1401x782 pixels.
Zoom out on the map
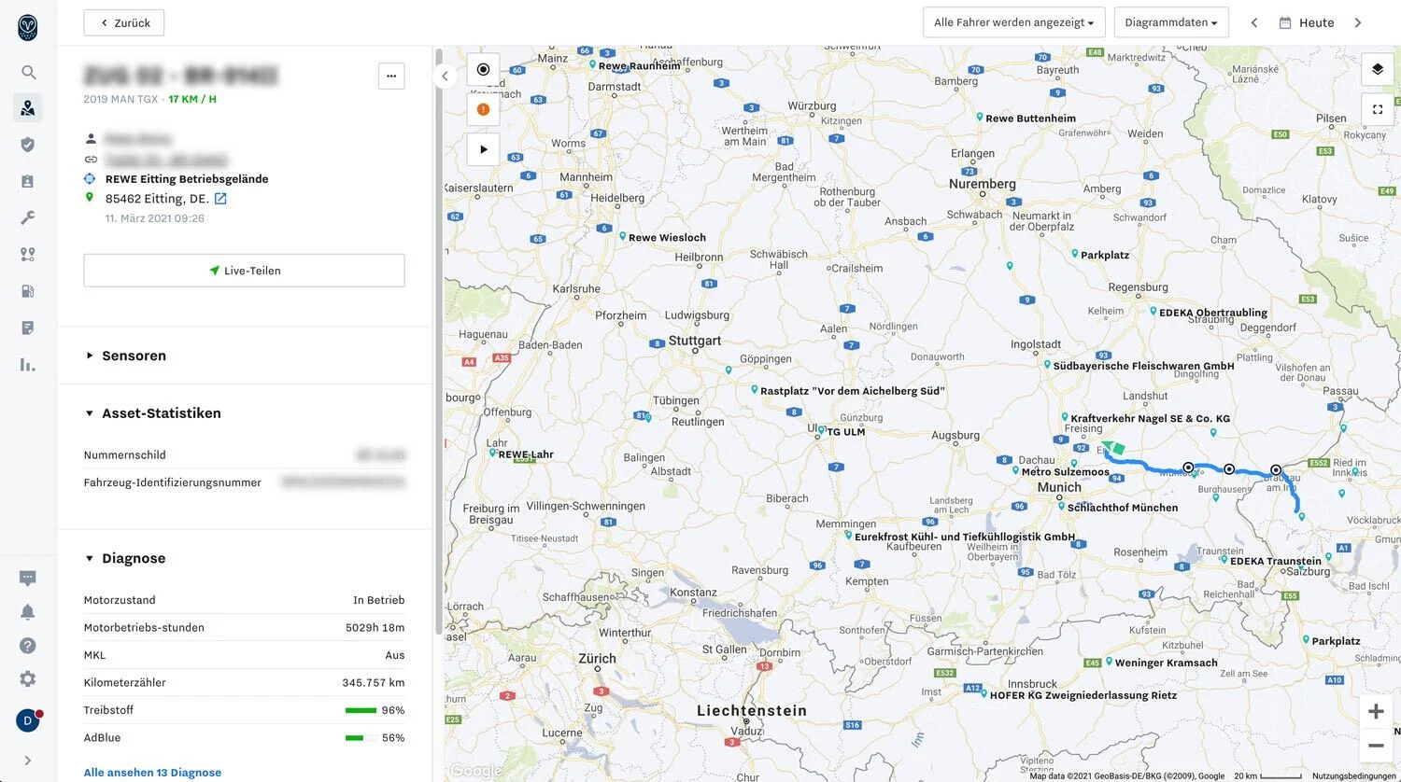[x=1376, y=746]
